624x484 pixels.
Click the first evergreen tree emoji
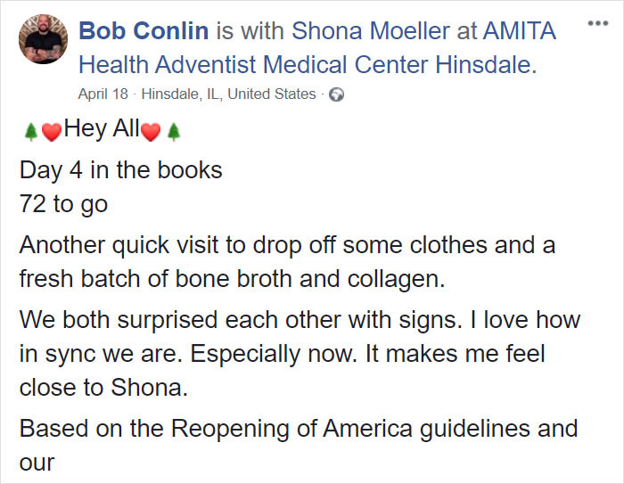[30, 132]
